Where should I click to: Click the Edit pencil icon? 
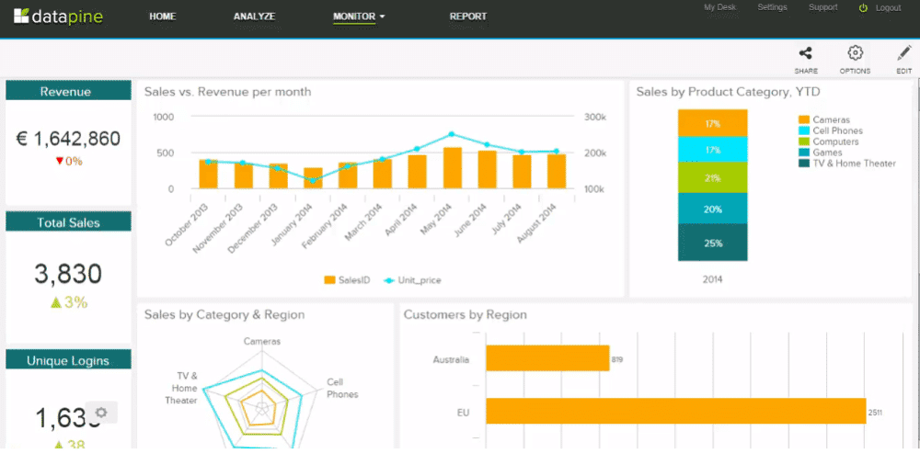tap(903, 54)
